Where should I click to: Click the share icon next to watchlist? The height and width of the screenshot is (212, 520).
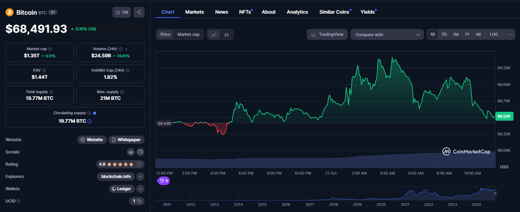[139, 12]
